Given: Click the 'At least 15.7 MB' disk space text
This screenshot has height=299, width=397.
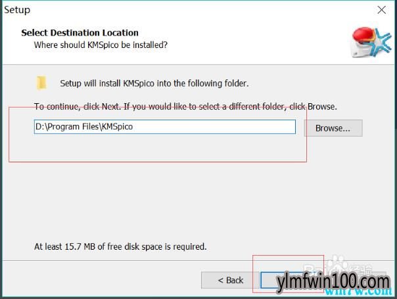Looking at the screenshot, I should [x=120, y=246].
